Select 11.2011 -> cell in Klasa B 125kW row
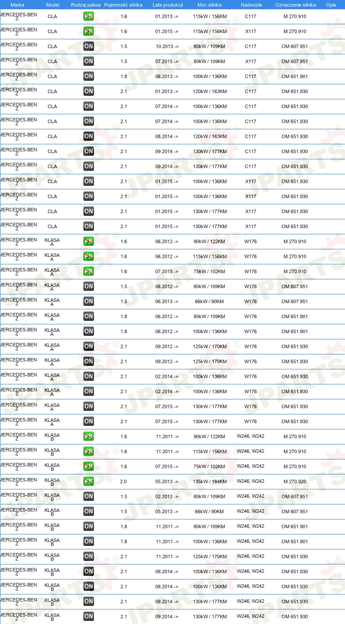The width and height of the screenshot is (345, 624). (167, 556)
